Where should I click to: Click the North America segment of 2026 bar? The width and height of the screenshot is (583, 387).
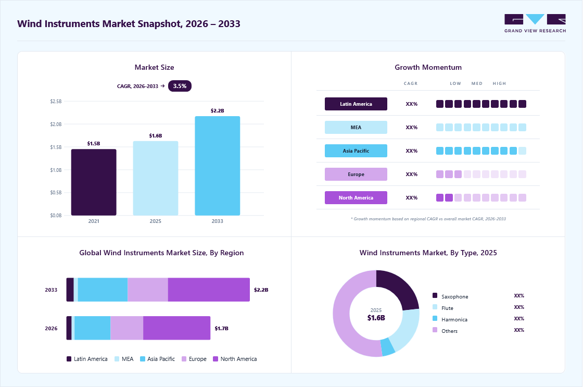[176, 328]
